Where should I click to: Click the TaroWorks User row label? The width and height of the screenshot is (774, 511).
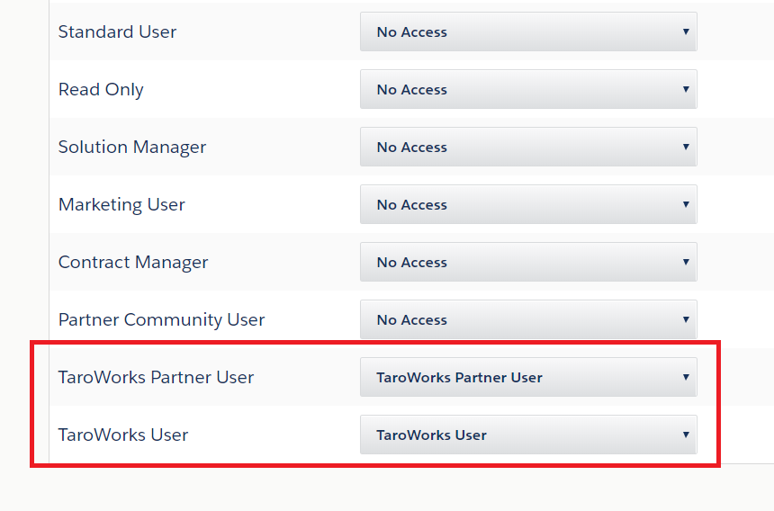tap(123, 435)
